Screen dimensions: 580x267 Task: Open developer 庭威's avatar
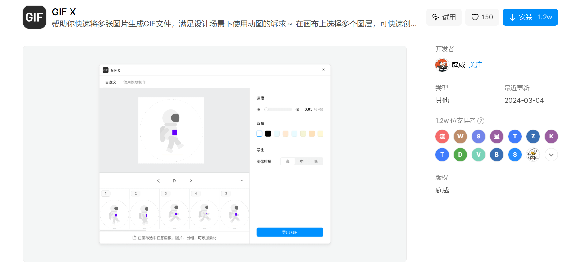point(442,65)
